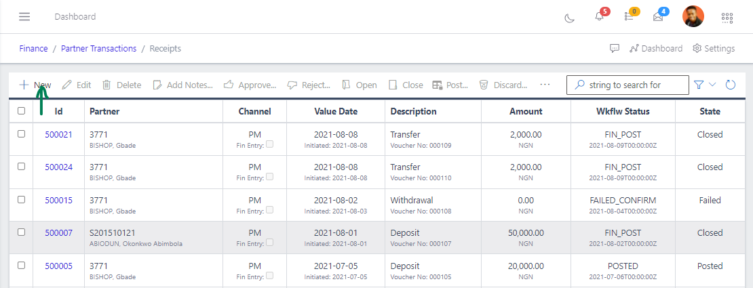Open receipt Id 500007

[58, 233]
